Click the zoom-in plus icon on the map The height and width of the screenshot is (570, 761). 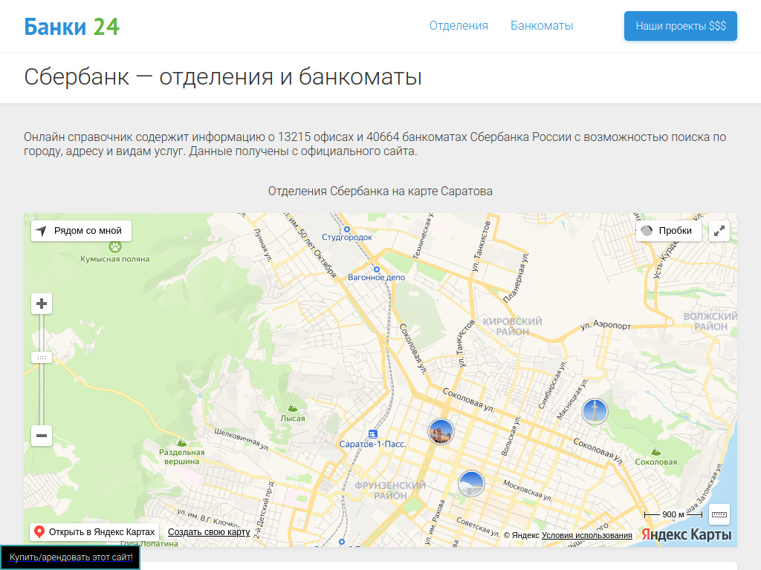pyautogui.click(x=41, y=304)
